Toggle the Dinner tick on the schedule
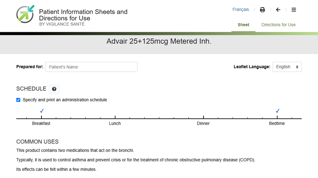This screenshot has height=178, width=318. coord(203,117)
